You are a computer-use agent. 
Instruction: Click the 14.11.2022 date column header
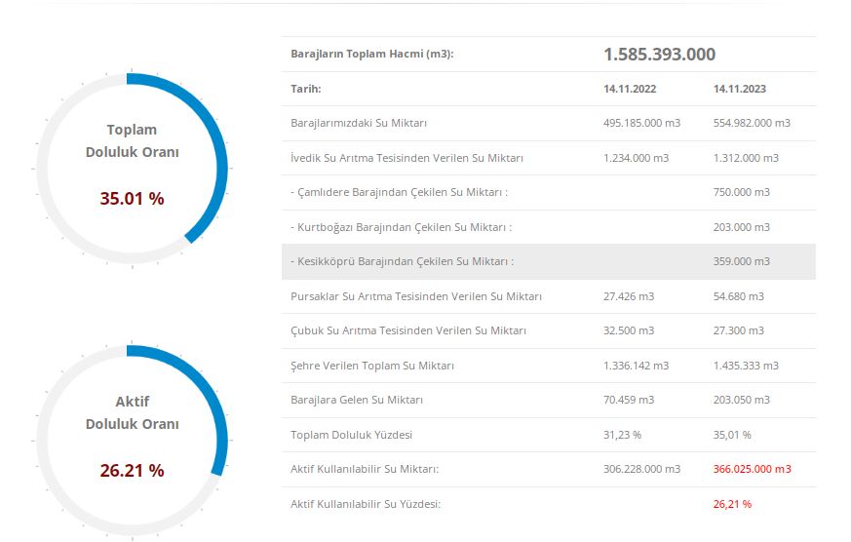[x=630, y=89]
